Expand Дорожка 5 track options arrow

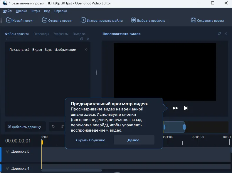[7, 152]
